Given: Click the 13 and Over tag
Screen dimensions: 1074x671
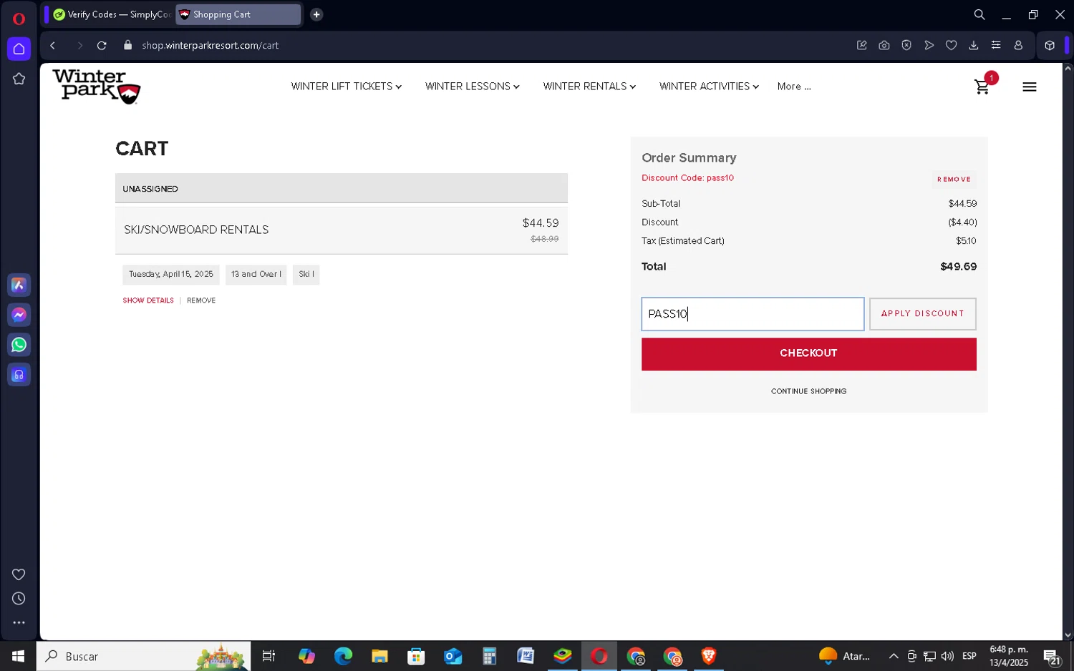Looking at the screenshot, I should pyautogui.click(x=256, y=275).
